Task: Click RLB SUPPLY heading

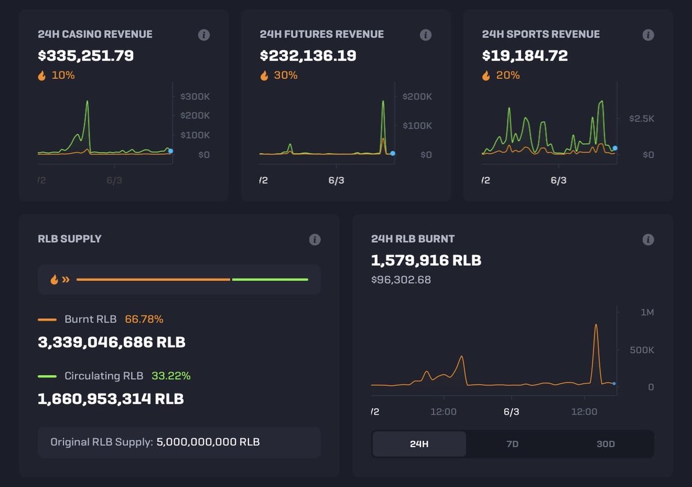Action: pos(69,238)
